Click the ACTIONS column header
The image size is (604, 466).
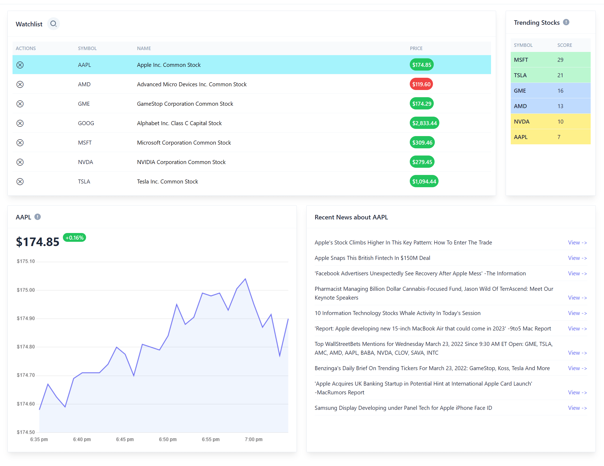[26, 48]
